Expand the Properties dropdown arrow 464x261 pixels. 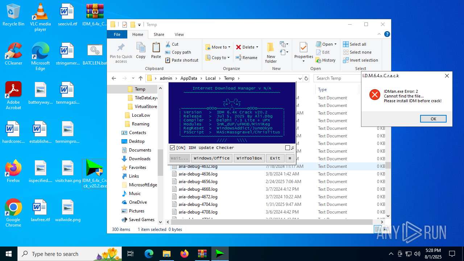tap(303, 61)
